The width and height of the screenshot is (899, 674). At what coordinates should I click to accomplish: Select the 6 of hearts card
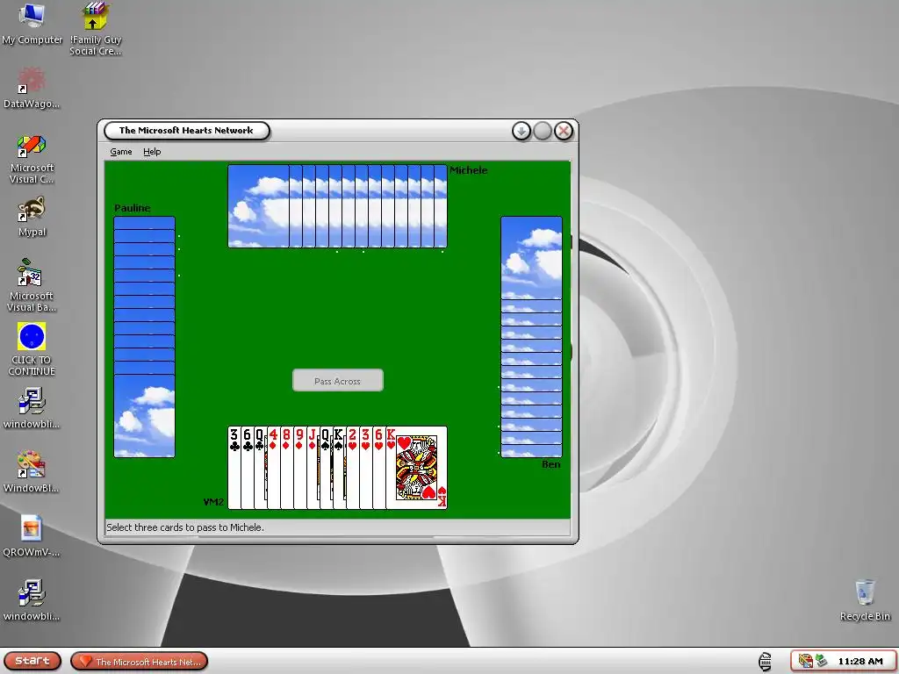(379, 468)
